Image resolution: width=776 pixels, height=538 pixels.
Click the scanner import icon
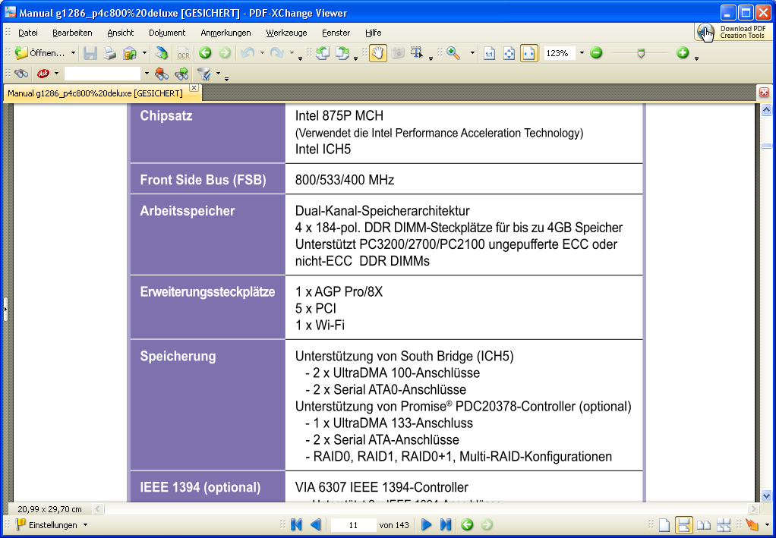coord(161,53)
